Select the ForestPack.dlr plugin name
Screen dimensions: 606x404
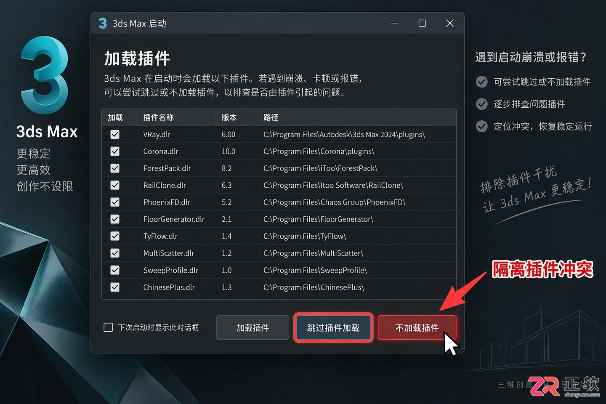click(x=167, y=168)
